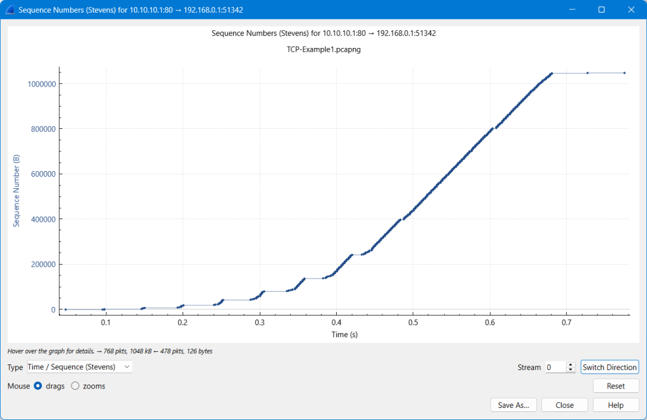Click into the Stream number field
Image resolution: width=647 pixels, height=420 pixels.
[555, 367]
